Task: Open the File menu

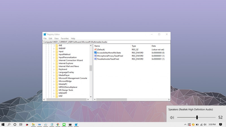Action: click(45, 38)
